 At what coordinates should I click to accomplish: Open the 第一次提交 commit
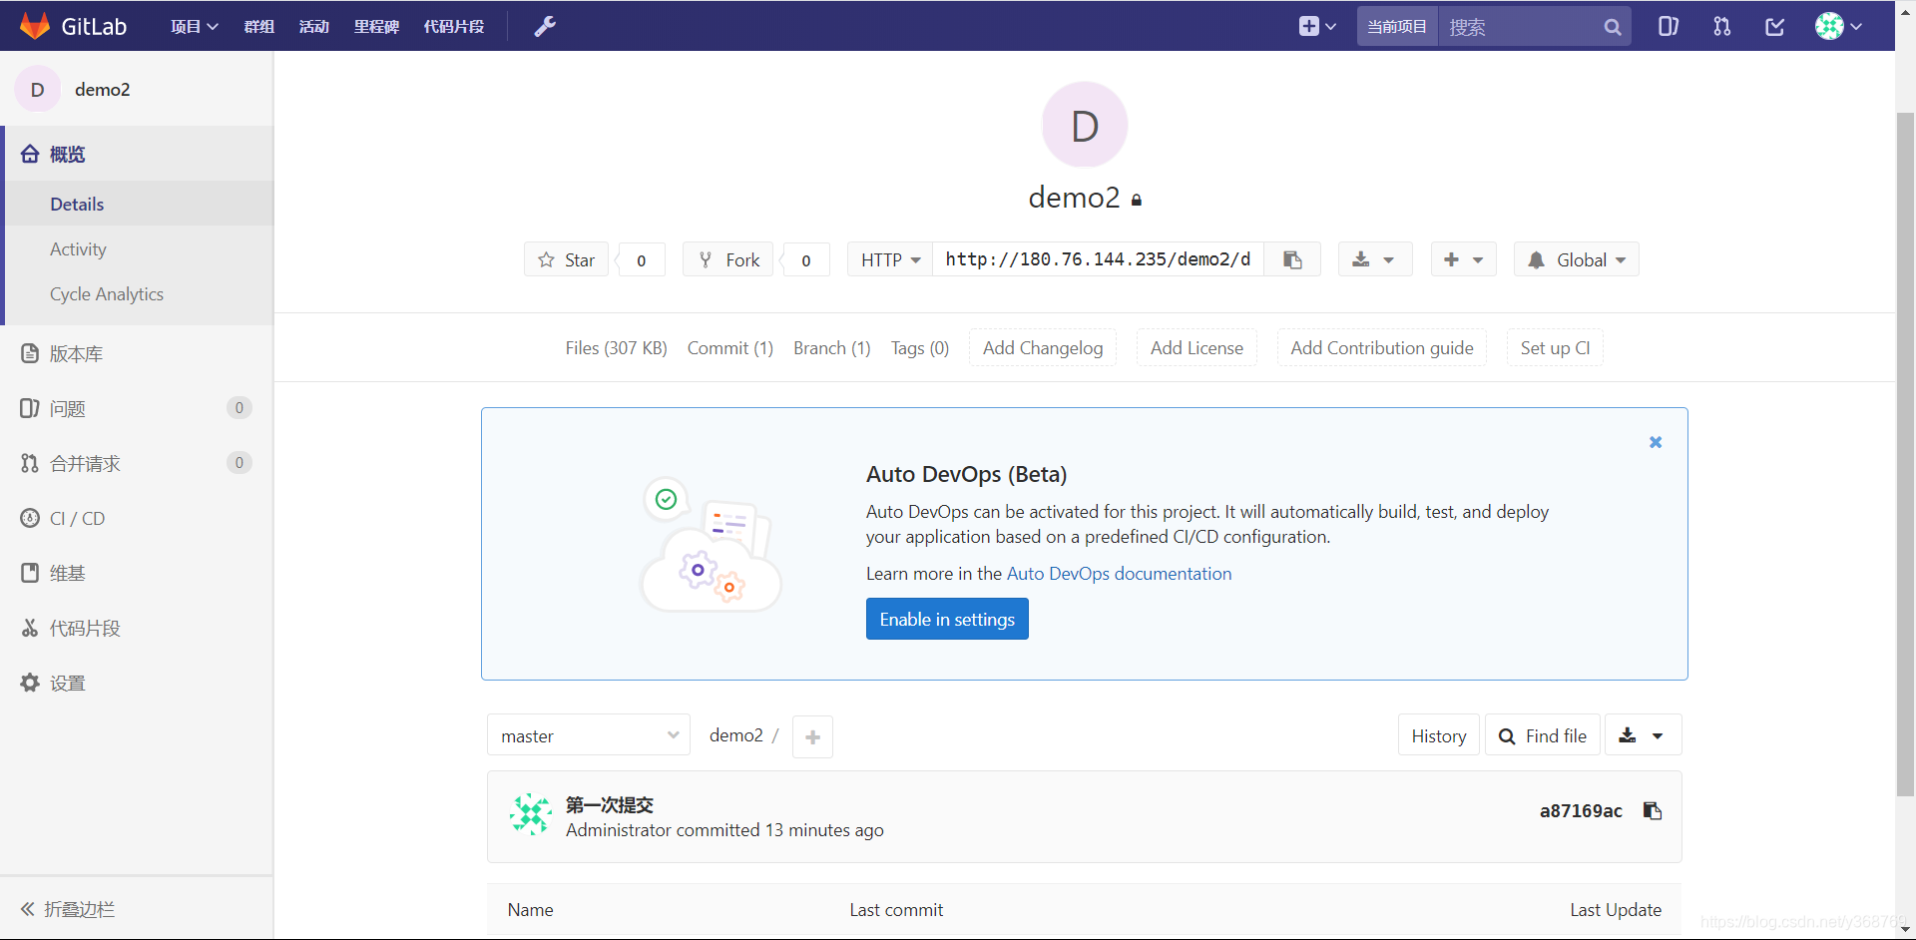pos(610,804)
